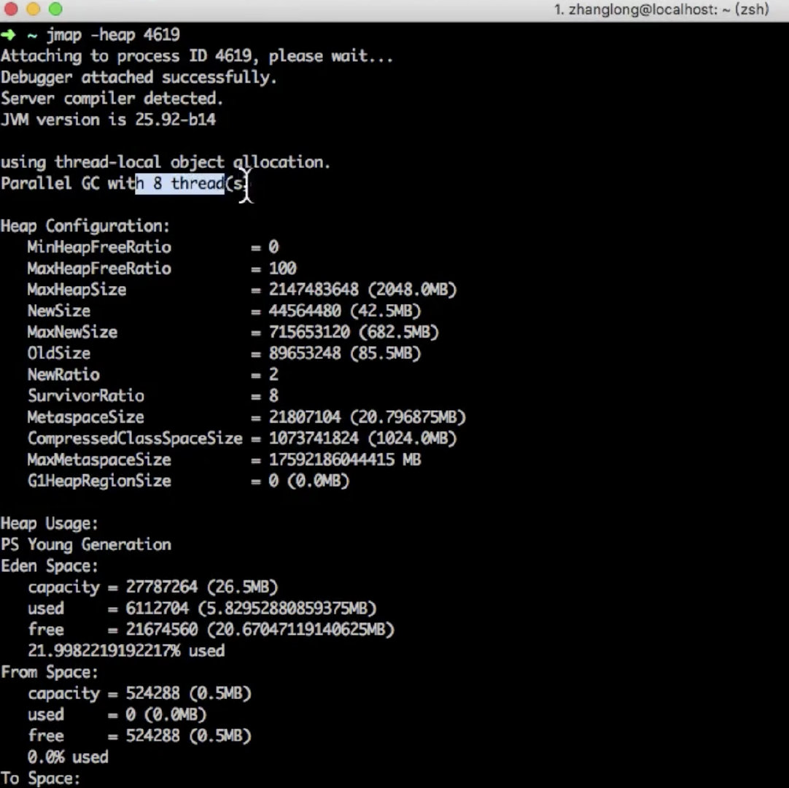This screenshot has height=788, width=789.
Task: Click the green zoom window button
Action: coord(55,9)
